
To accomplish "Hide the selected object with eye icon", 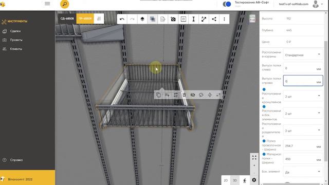I will click(193, 95).
